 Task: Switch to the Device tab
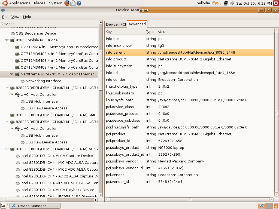coord(112,24)
